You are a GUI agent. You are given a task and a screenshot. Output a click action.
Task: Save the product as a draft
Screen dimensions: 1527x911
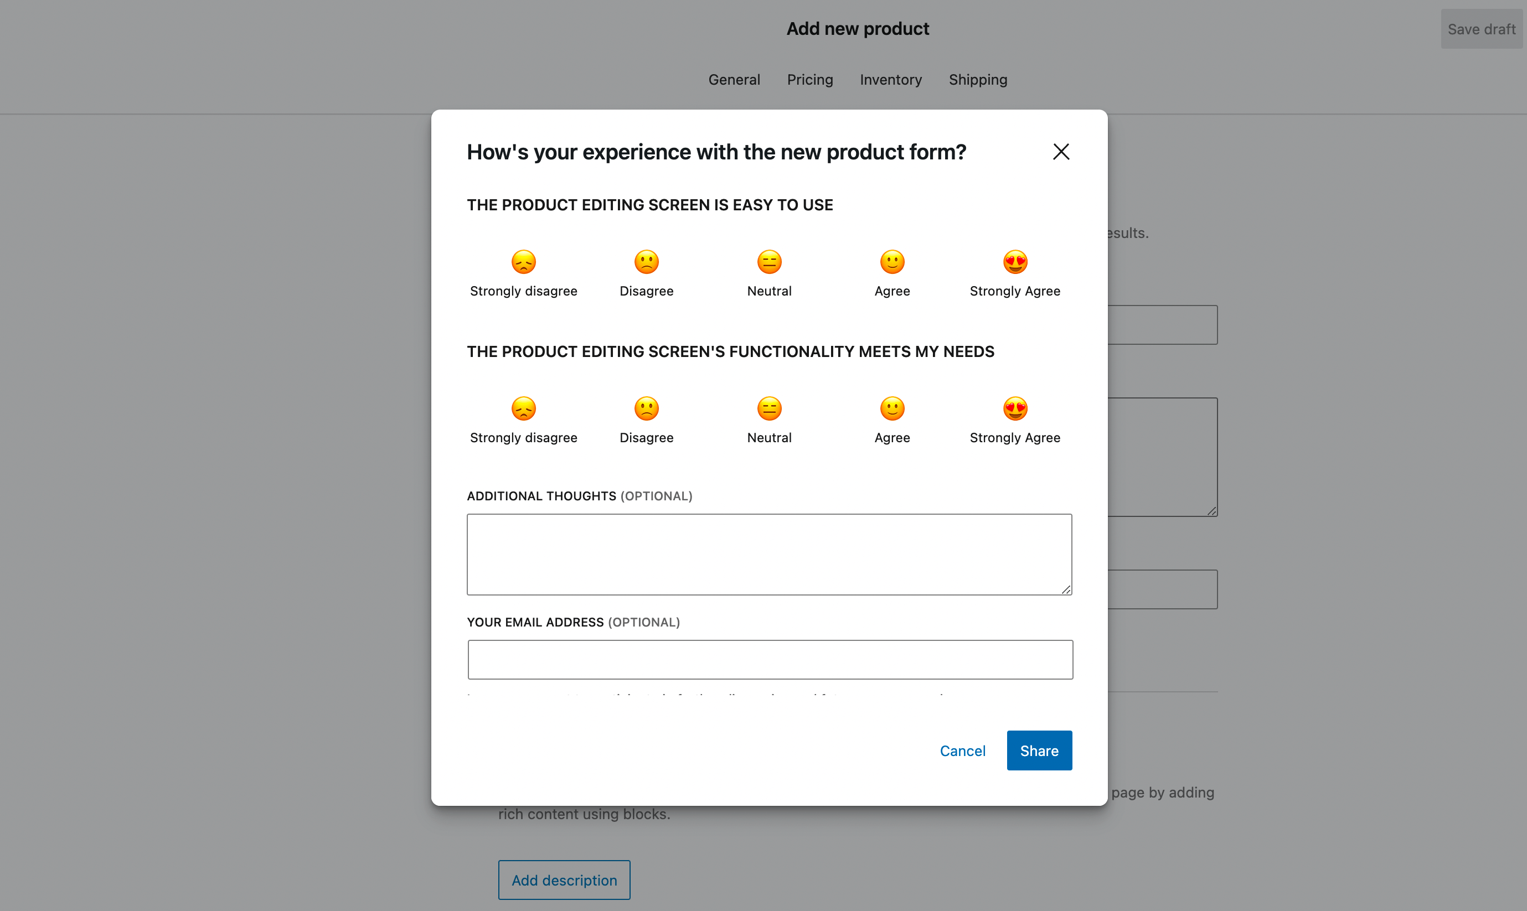pyautogui.click(x=1482, y=28)
